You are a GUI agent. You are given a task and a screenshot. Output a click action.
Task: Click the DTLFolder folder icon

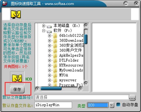click(x=55, y=60)
